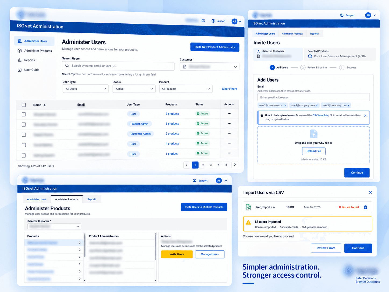Go to page 3 in the users pagination
The height and width of the screenshot is (292, 389).
click(211, 165)
